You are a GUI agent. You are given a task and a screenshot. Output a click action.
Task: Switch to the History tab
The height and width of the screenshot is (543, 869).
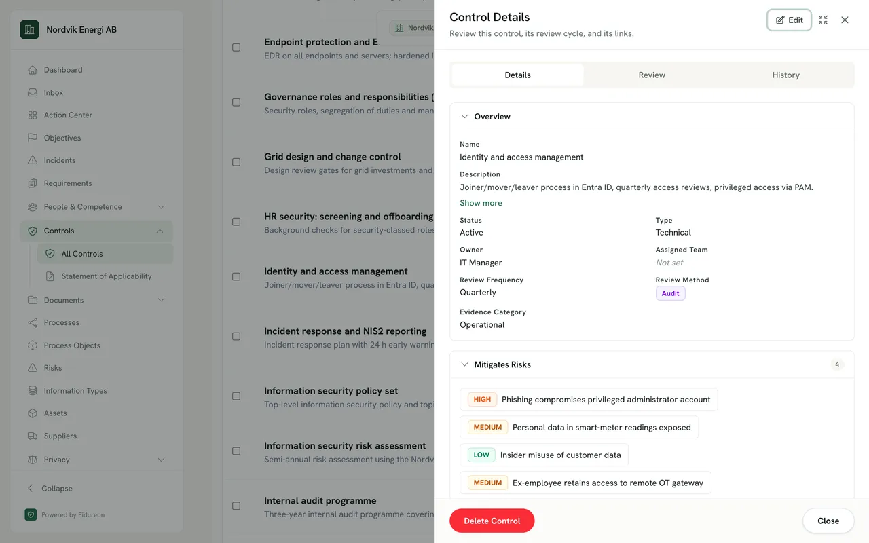coord(785,75)
